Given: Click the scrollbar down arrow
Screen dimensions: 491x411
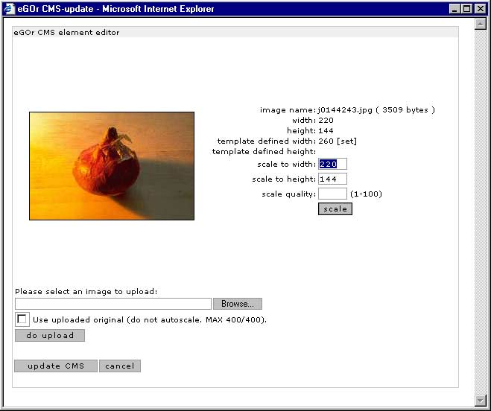Looking at the screenshot, I should [481, 401].
